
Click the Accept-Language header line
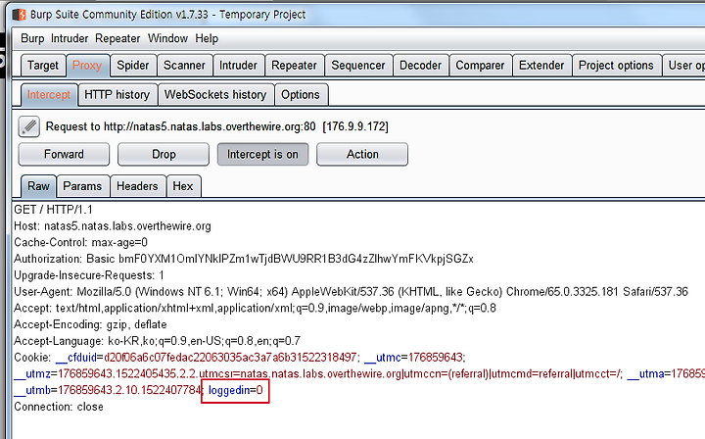158,341
